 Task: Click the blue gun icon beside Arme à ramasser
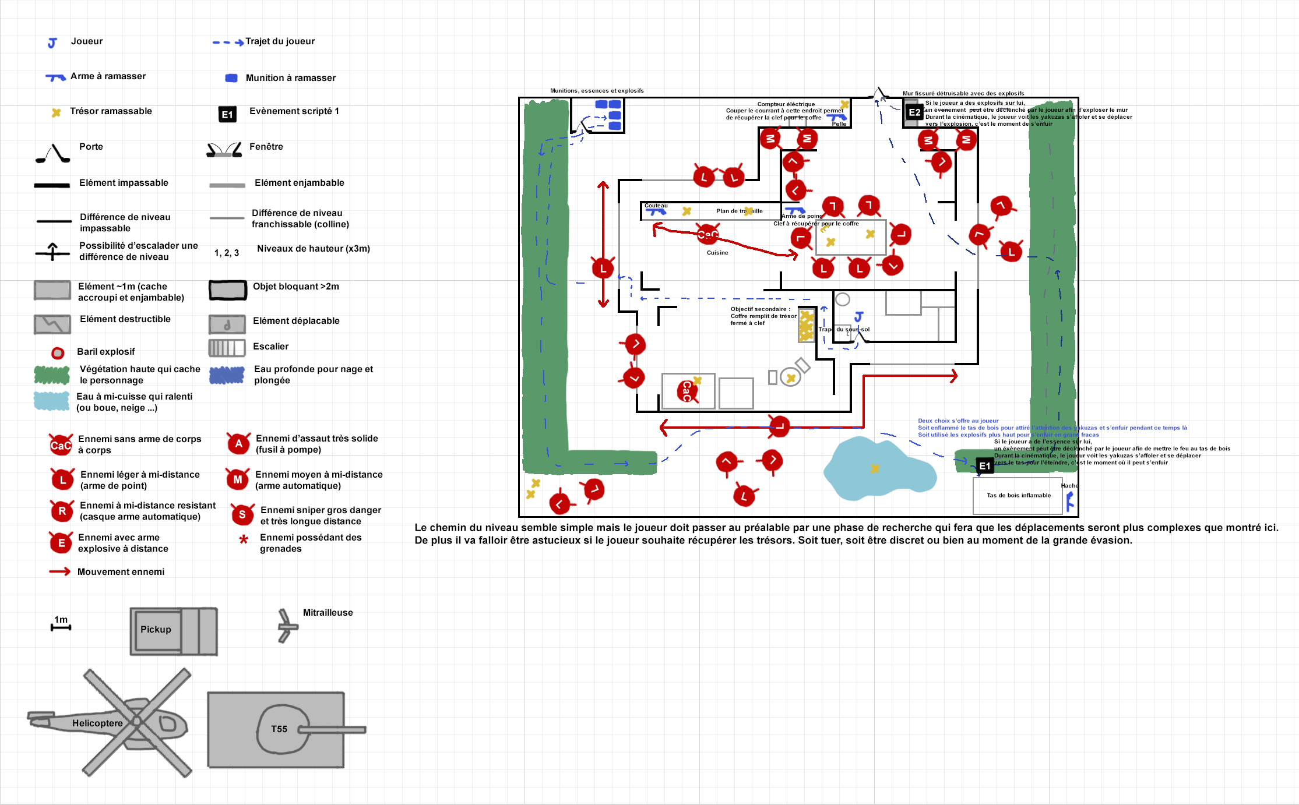click(x=55, y=77)
